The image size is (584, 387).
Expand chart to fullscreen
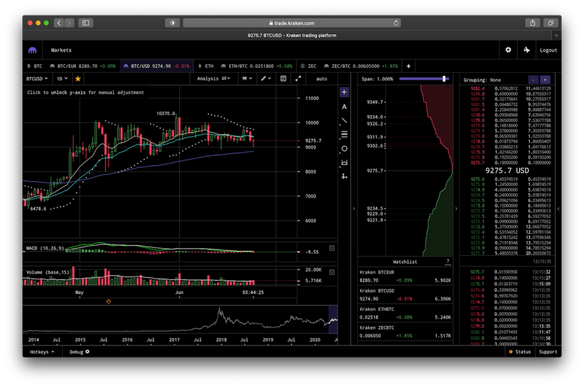coord(298,79)
